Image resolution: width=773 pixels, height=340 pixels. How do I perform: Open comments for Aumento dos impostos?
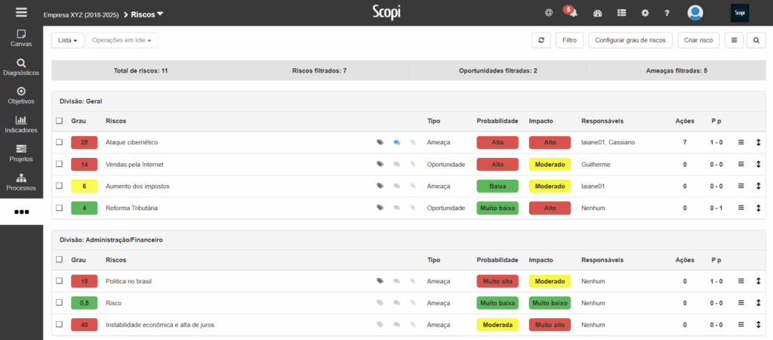pos(397,186)
